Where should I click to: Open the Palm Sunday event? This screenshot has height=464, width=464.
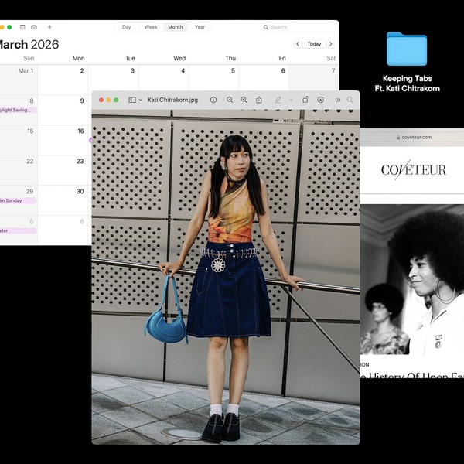18,200
